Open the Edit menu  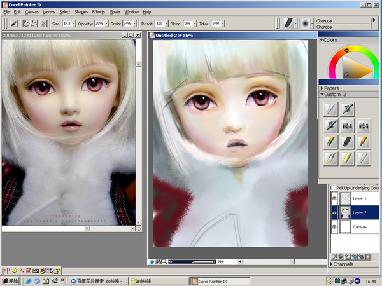click(x=17, y=12)
